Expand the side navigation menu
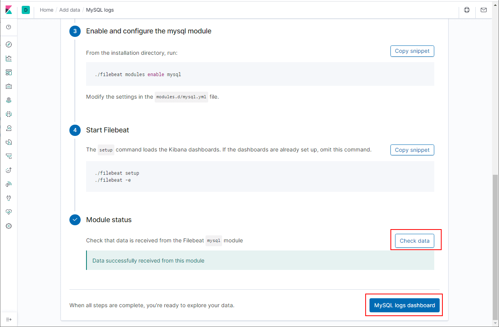Screen dimensions: 499x327 tap(9, 319)
